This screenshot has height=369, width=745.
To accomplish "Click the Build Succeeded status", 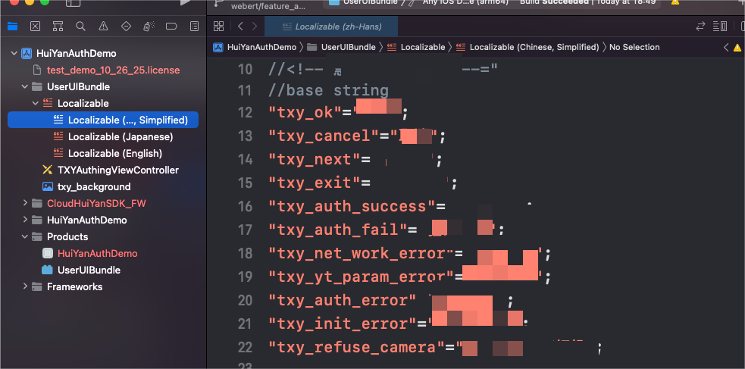I will (x=554, y=2).
